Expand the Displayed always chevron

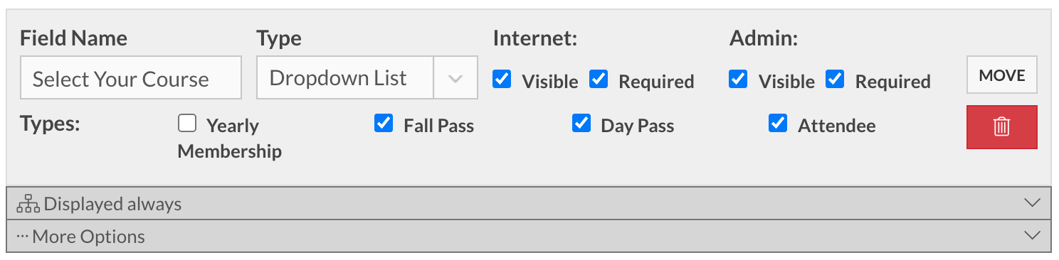[x=1031, y=203]
